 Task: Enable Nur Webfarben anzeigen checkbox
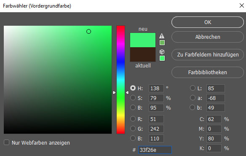pyautogui.click(x=6, y=143)
